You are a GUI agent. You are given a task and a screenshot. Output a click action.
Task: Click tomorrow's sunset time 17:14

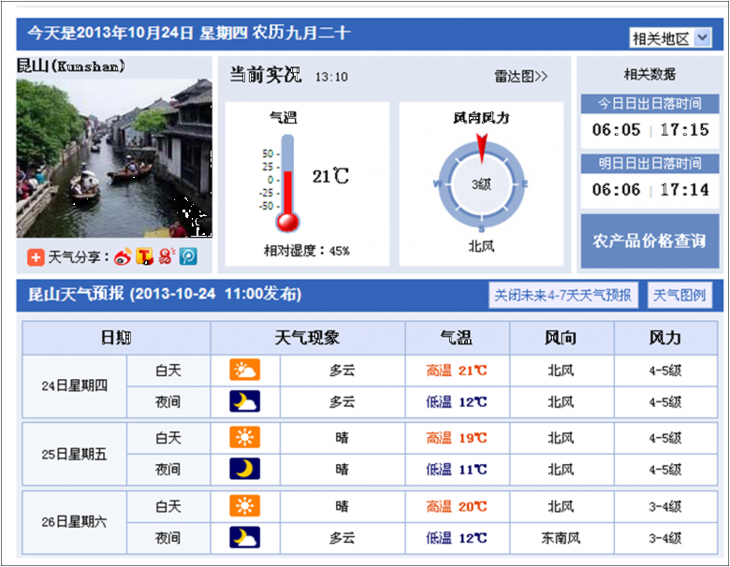pyautogui.click(x=684, y=189)
